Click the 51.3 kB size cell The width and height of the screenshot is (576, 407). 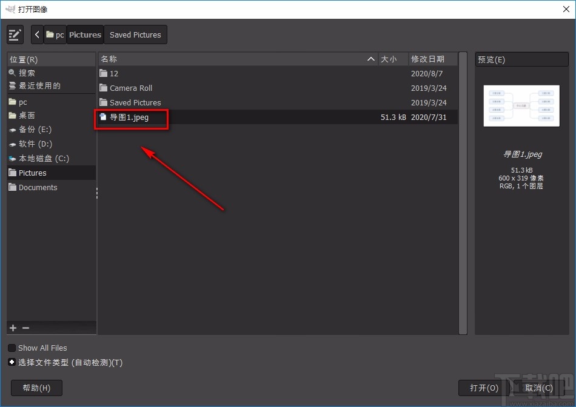pyautogui.click(x=393, y=117)
